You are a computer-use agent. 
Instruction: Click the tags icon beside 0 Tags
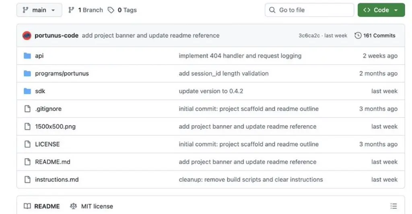click(111, 10)
